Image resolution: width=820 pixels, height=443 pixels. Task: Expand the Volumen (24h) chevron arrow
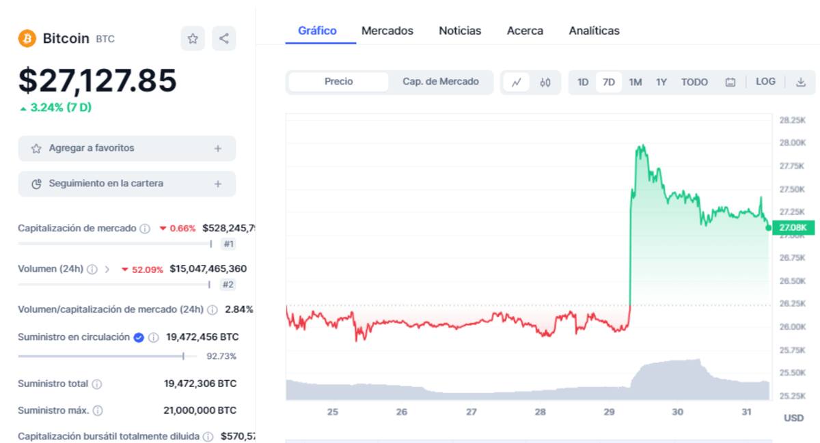107,270
